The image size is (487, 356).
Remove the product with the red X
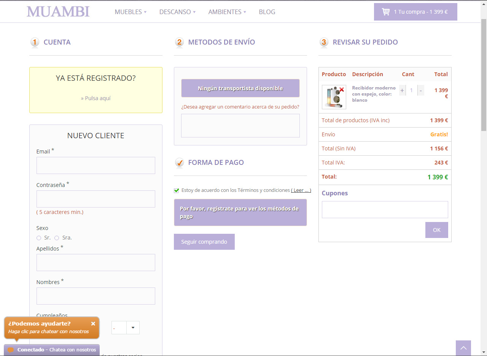342,89
